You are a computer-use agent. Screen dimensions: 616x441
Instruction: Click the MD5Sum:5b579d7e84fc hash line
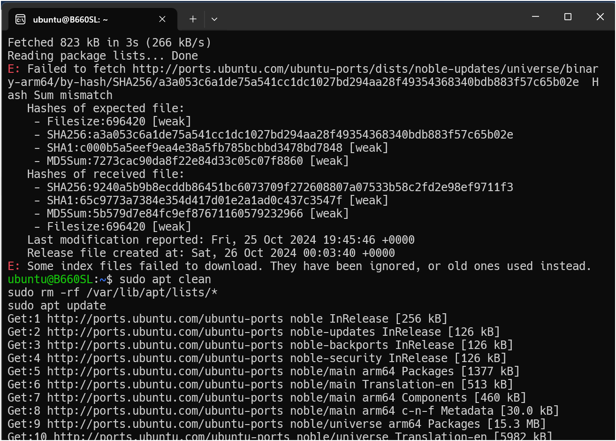coord(191,214)
